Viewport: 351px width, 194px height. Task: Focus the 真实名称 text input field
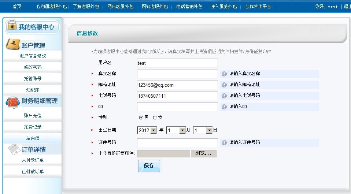(177, 74)
